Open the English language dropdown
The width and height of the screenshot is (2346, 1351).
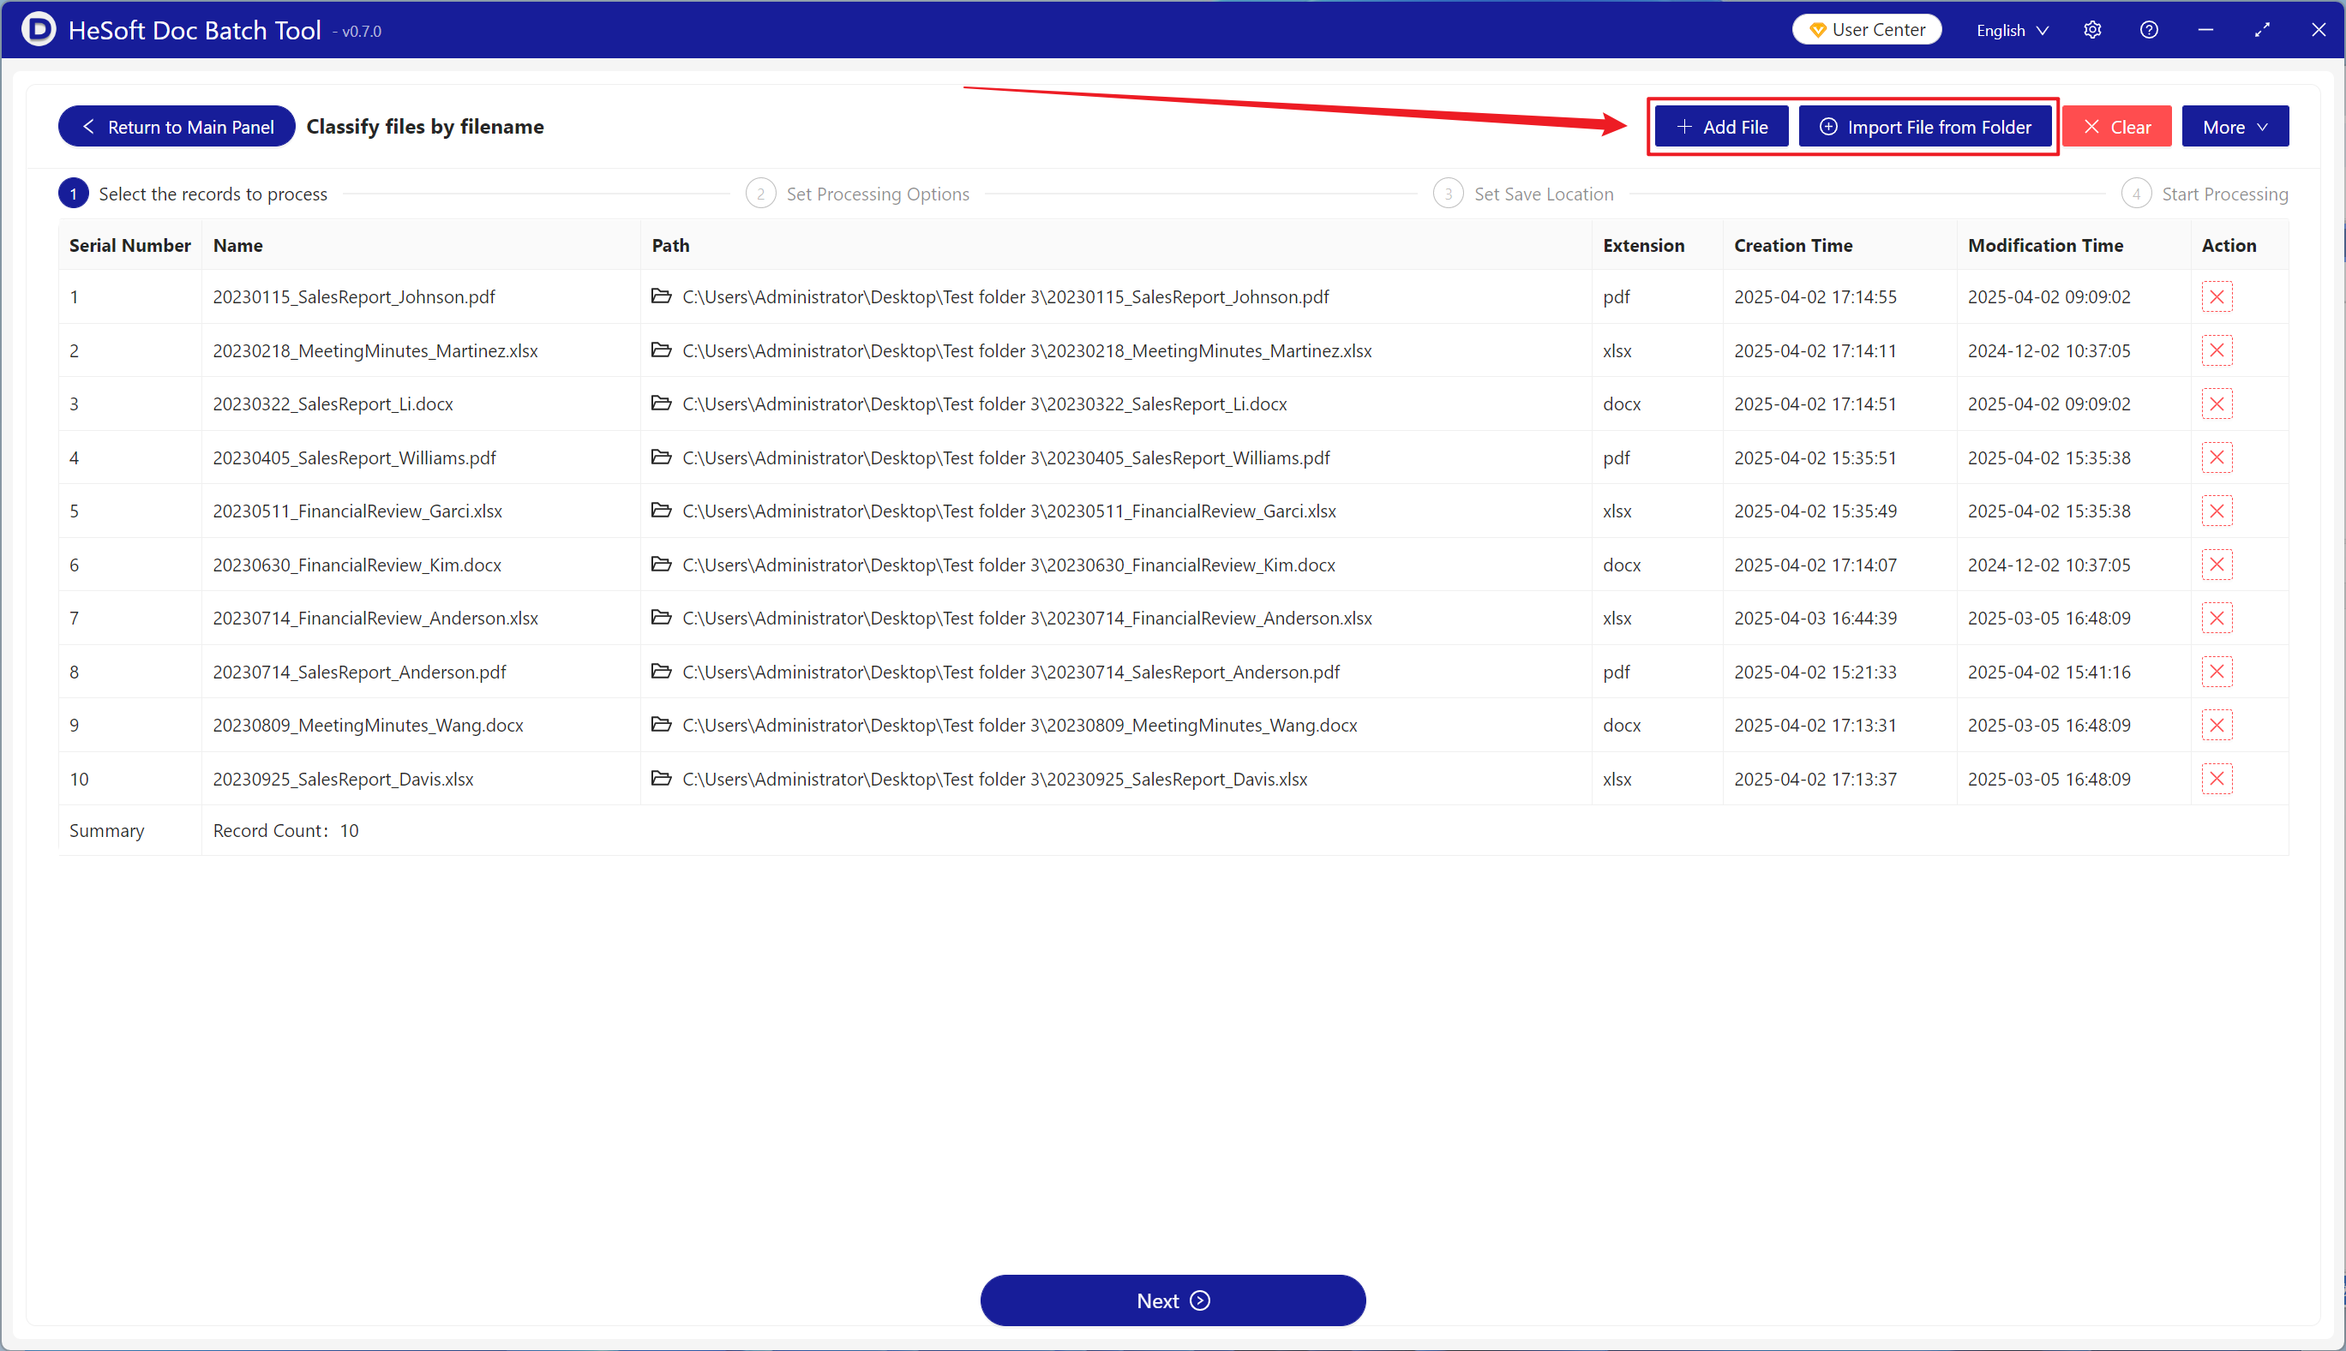[2012, 31]
